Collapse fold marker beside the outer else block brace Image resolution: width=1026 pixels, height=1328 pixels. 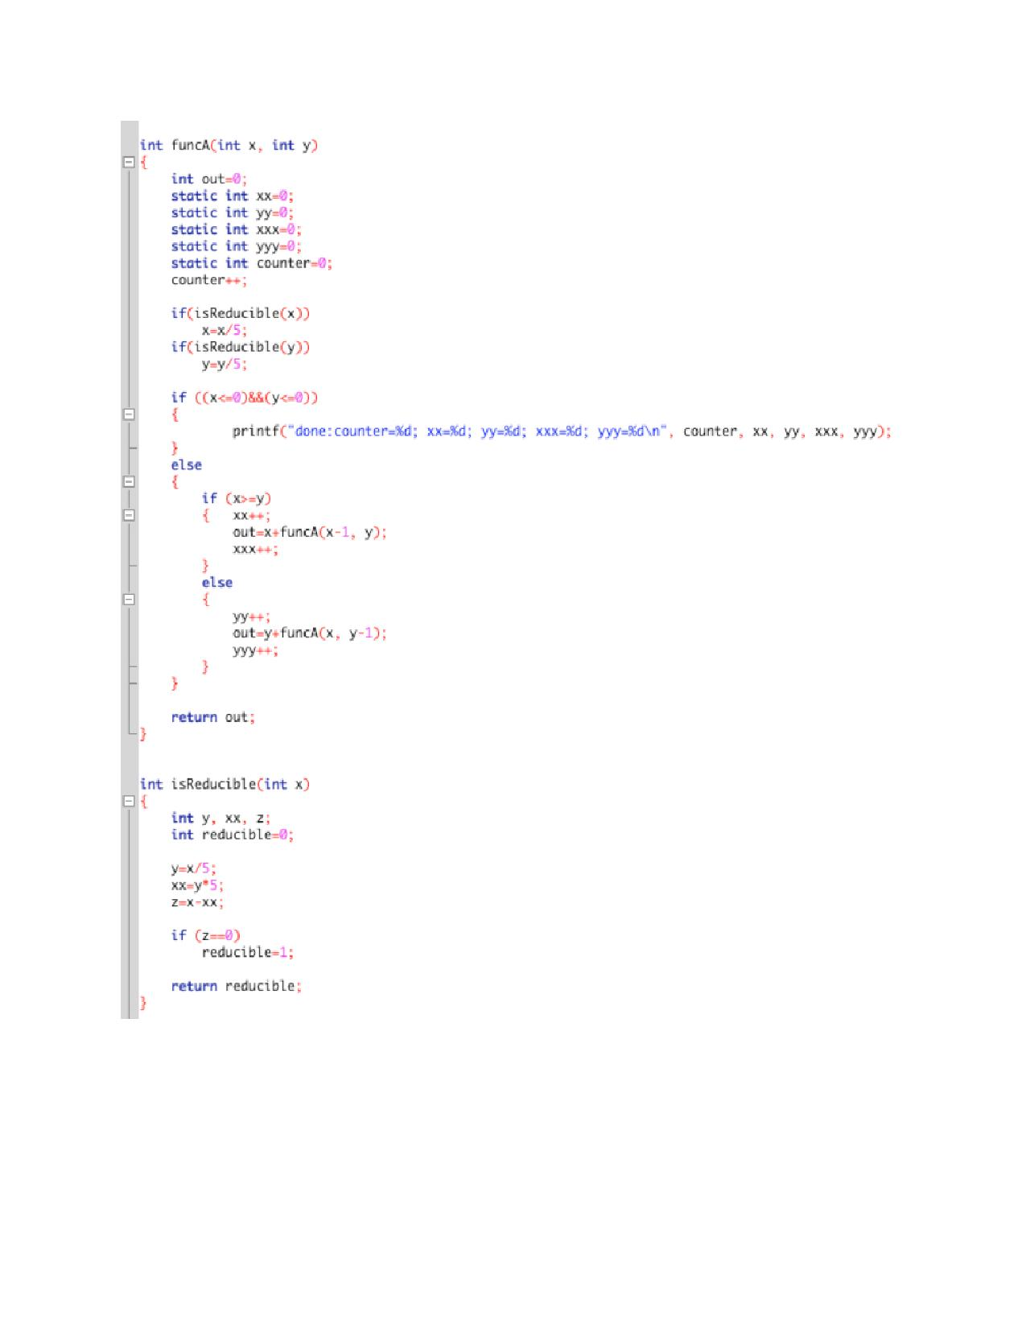tap(128, 482)
